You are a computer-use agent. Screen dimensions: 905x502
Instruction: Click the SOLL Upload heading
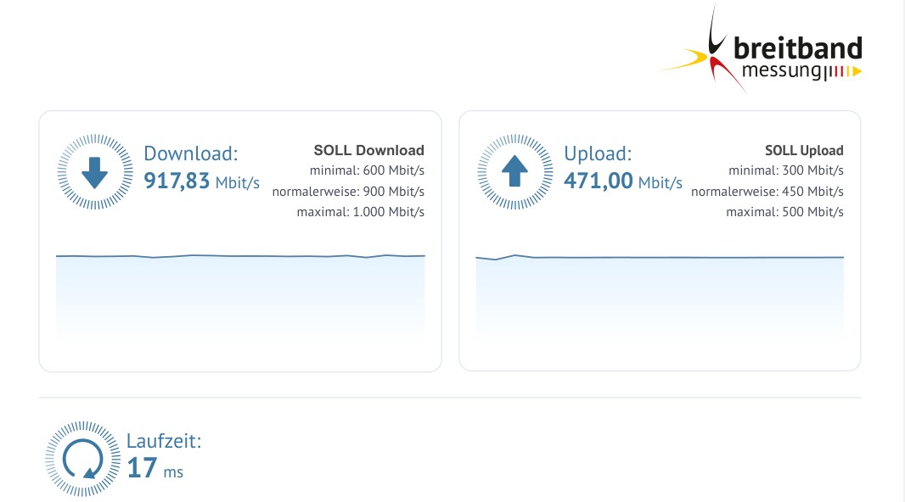804,150
